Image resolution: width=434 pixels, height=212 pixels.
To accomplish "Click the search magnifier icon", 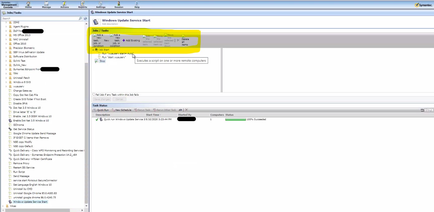I will [x=80, y=19].
